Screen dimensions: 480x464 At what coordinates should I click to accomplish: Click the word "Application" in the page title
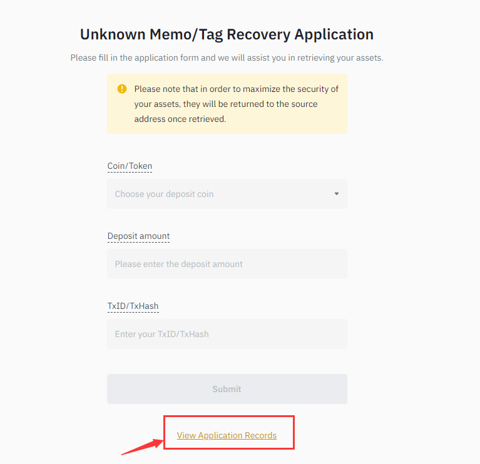click(334, 34)
